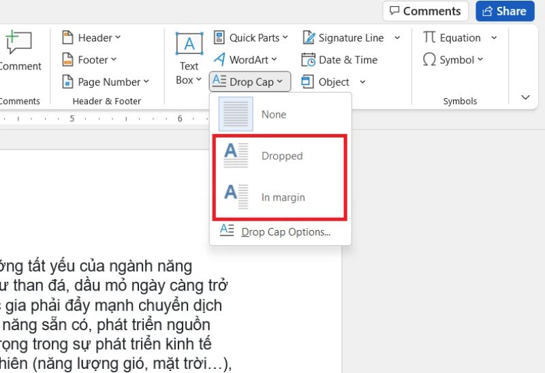Open the Equation dropdown arrow
The image size is (545, 373).
(494, 37)
